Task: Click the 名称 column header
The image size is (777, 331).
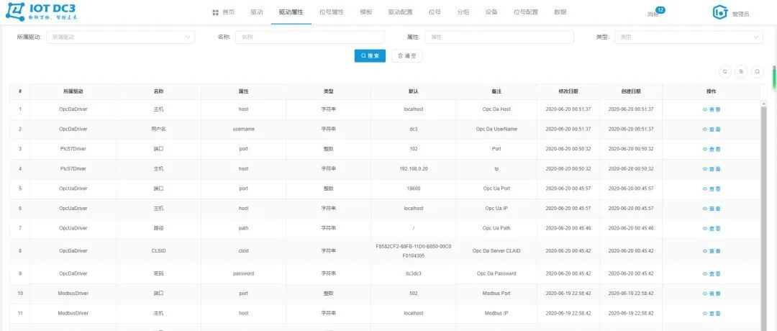Action: click(158, 91)
